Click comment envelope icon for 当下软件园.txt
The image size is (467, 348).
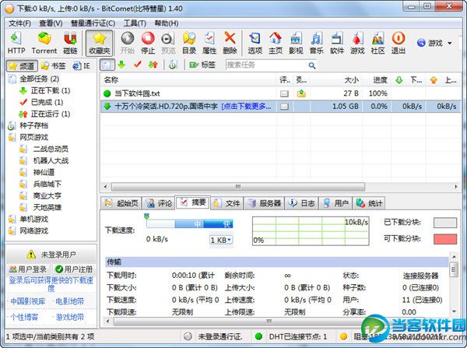284,94
